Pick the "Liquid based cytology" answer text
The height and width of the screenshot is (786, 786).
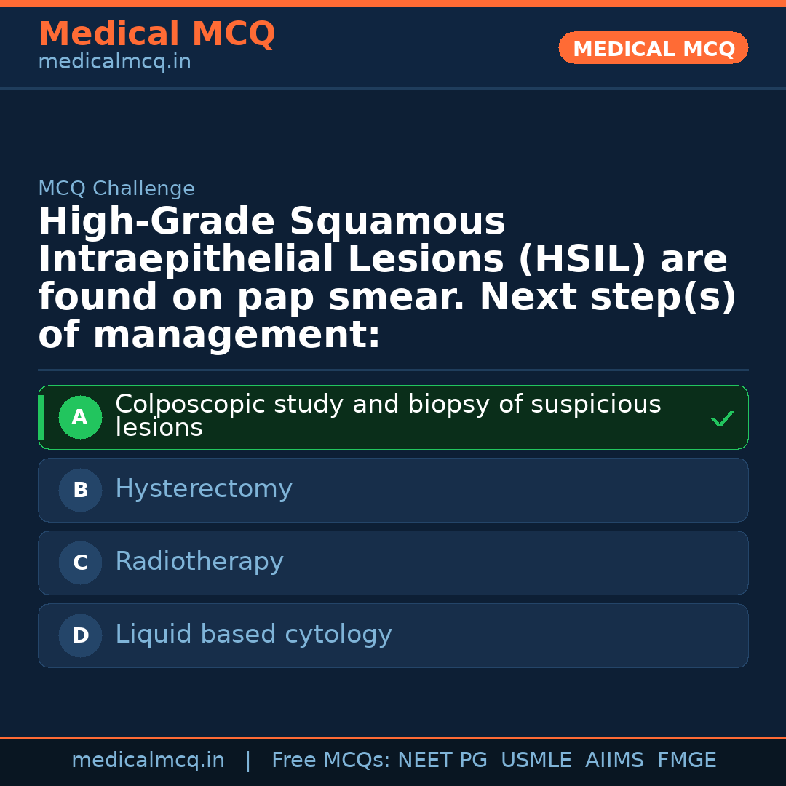[253, 635]
